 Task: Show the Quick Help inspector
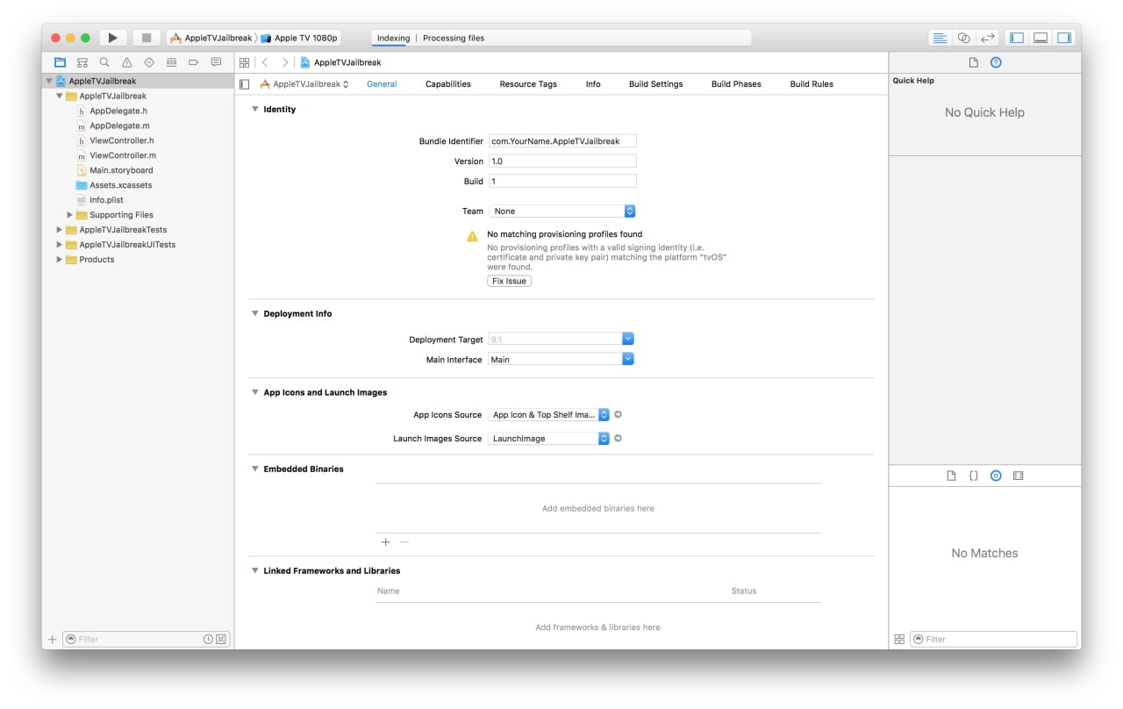(996, 62)
